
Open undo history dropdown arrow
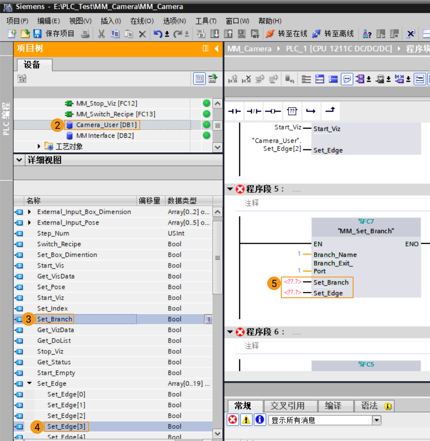pos(167,34)
